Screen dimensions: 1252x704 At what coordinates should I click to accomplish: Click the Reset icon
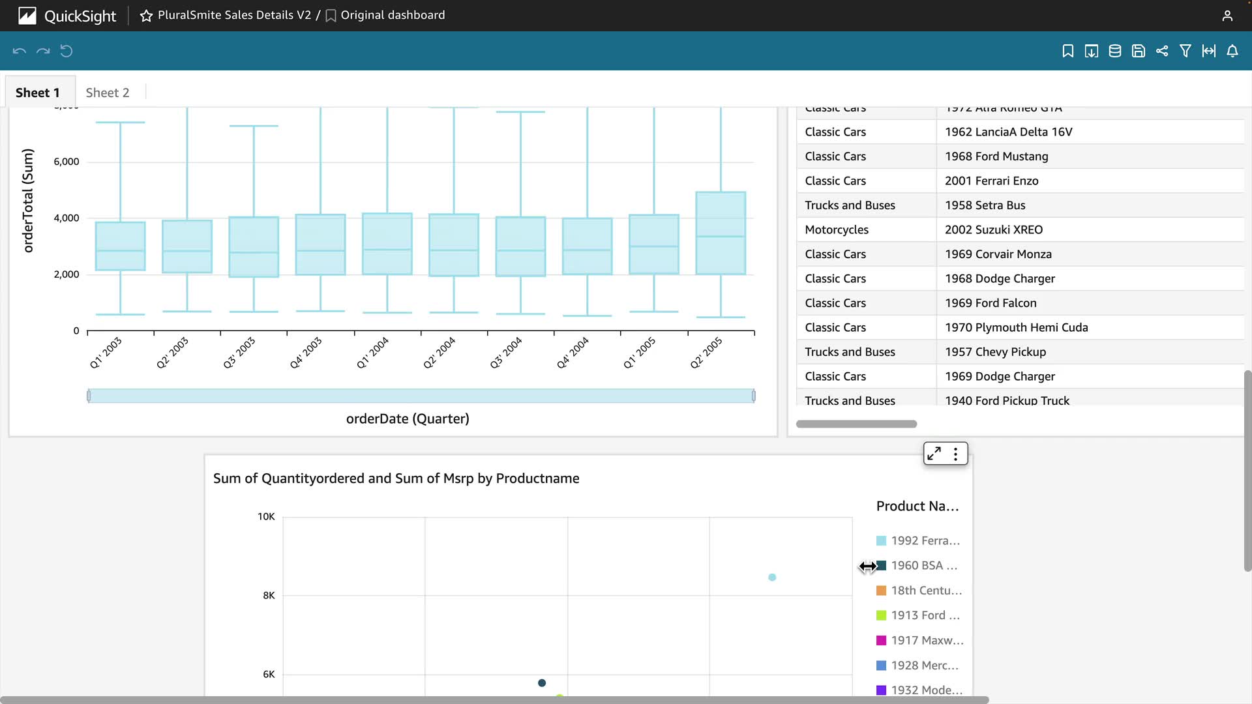pyautogui.click(x=67, y=51)
